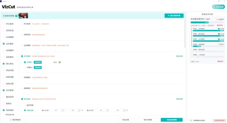Toggle 同时删除本地视频 switch

pos(190,120)
